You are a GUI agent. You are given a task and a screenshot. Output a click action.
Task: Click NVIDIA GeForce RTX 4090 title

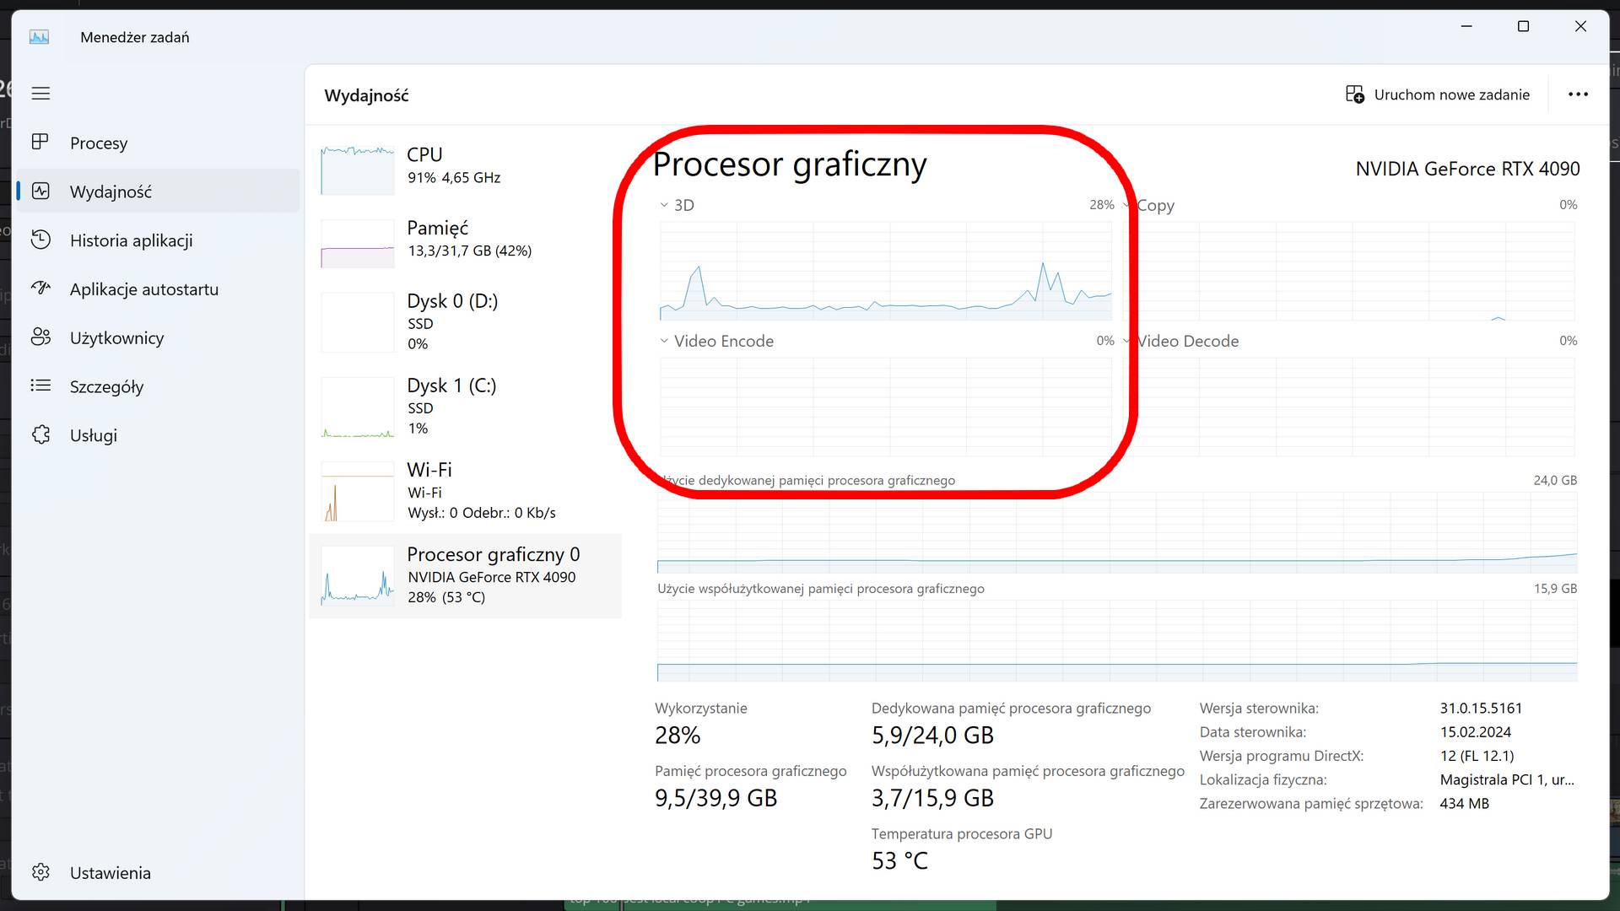click(x=1467, y=169)
